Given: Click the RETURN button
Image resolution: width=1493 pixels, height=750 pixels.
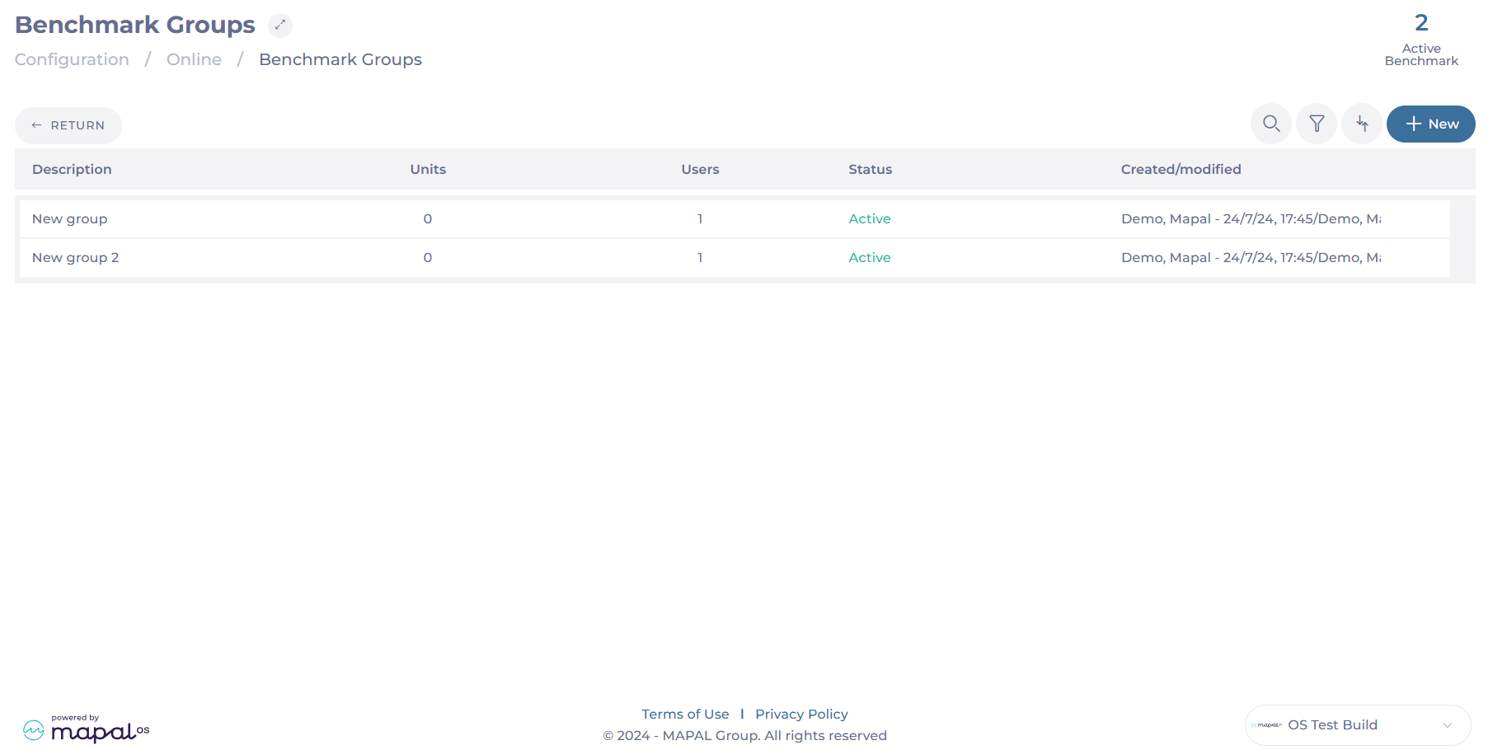Looking at the screenshot, I should 68,125.
